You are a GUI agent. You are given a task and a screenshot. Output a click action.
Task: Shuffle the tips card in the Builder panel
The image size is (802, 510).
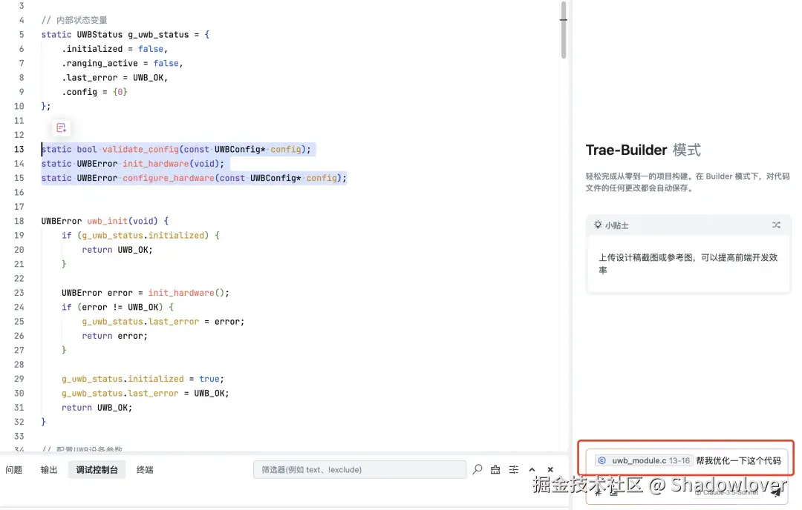click(x=776, y=225)
